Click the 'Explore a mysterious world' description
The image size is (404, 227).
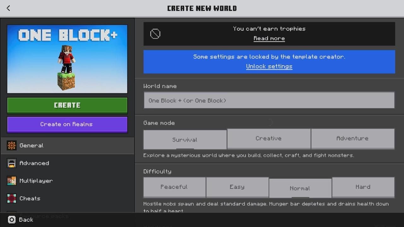[249, 155]
